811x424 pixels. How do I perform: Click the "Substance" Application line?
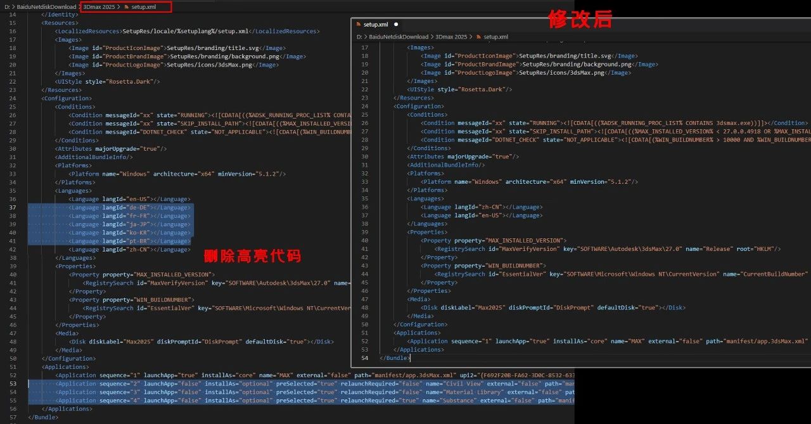click(x=315, y=401)
